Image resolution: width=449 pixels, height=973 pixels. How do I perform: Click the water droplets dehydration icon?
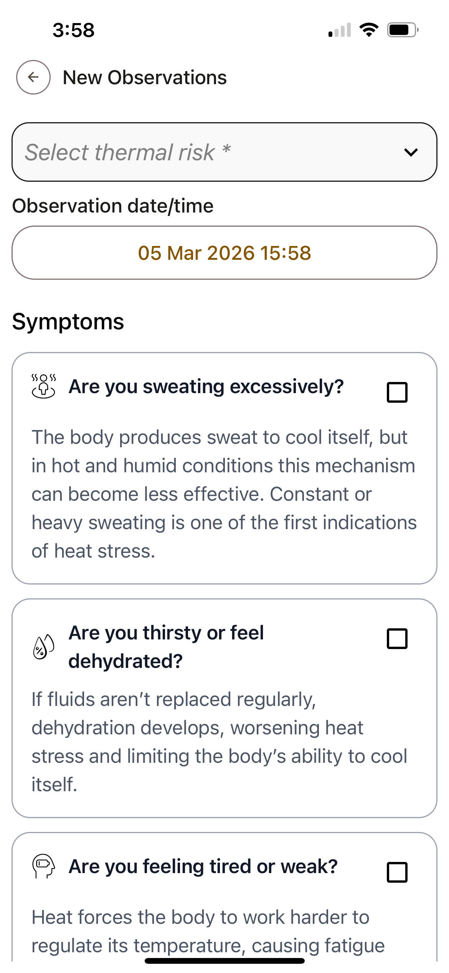click(x=43, y=646)
